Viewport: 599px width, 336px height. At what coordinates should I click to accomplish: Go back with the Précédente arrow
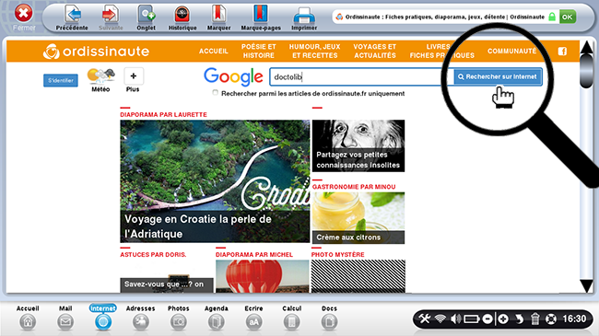72,17
